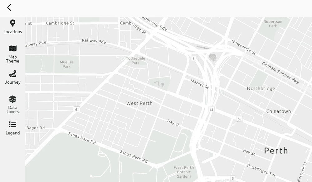Image resolution: width=312 pixels, height=182 pixels.
Task: Click the route 5 shield marker
Action: coord(233,178)
